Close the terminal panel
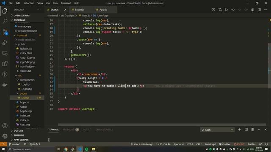 pyautogui.click(x=265, y=130)
